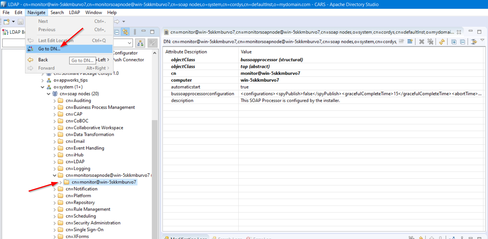Select cn=LDAP tree entry
The image size is (488, 239).
pyautogui.click(x=75, y=162)
